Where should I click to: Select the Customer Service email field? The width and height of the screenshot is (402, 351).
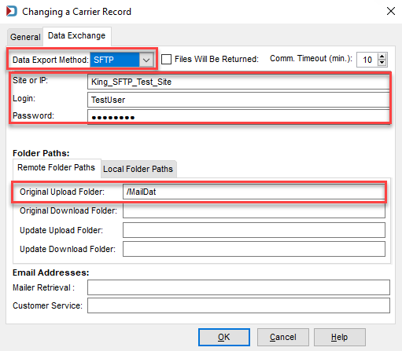[x=238, y=305]
